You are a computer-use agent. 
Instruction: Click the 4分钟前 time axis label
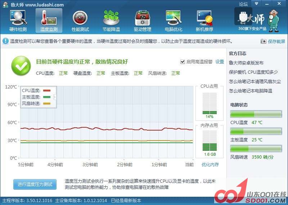tap(55, 165)
